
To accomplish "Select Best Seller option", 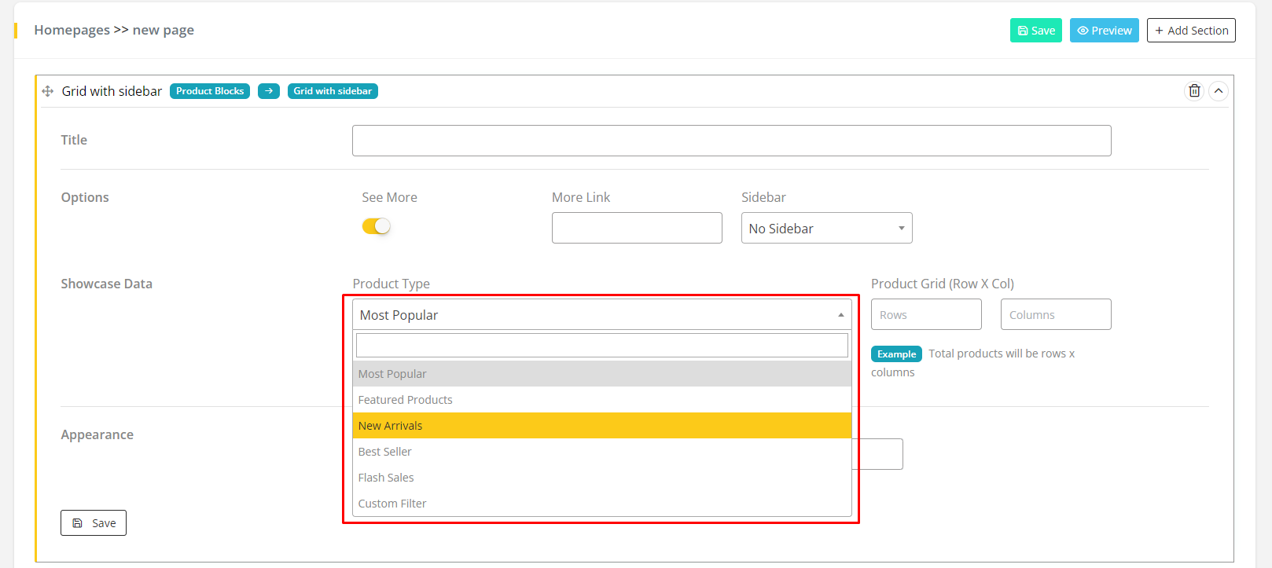I will pyautogui.click(x=601, y=452).
